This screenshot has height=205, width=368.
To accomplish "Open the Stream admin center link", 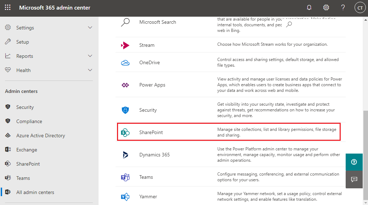I will [147, 45].
